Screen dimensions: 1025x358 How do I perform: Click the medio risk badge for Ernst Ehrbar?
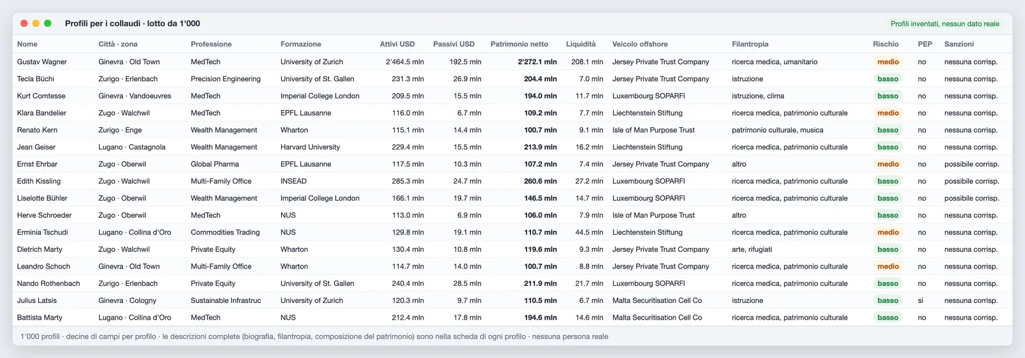tap(888, 164)
